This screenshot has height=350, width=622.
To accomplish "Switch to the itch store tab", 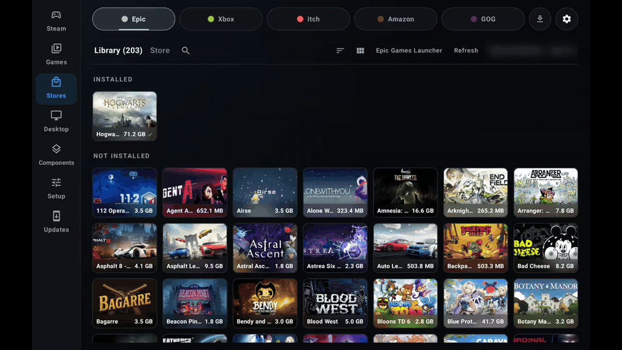I will coord(309,19).
